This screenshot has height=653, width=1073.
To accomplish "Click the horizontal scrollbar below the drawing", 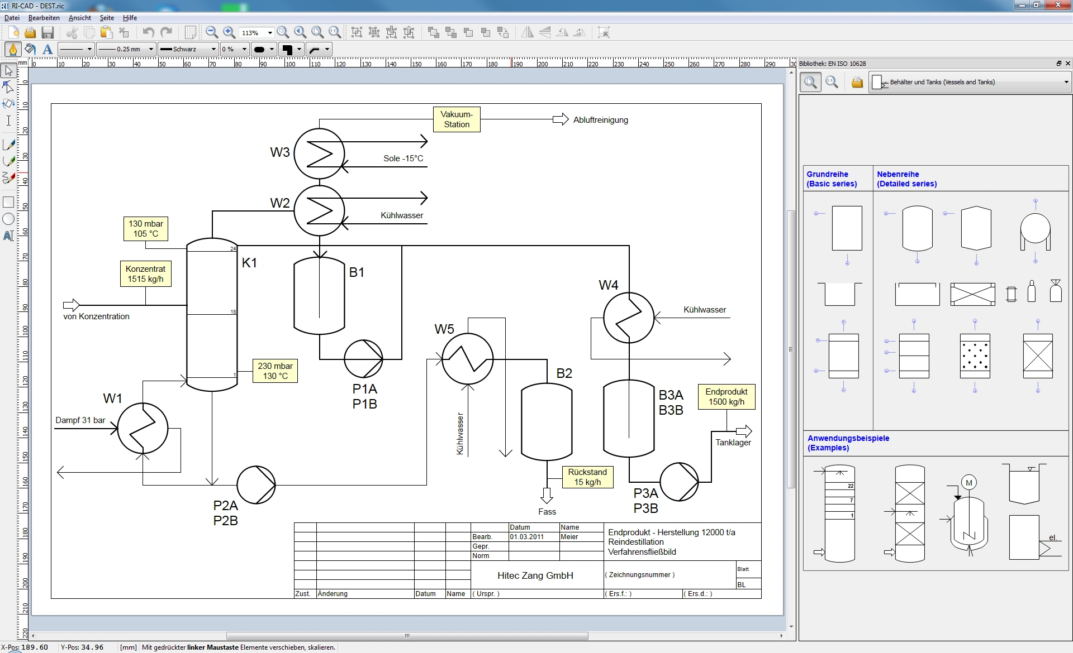I will [x=407, y=636].
